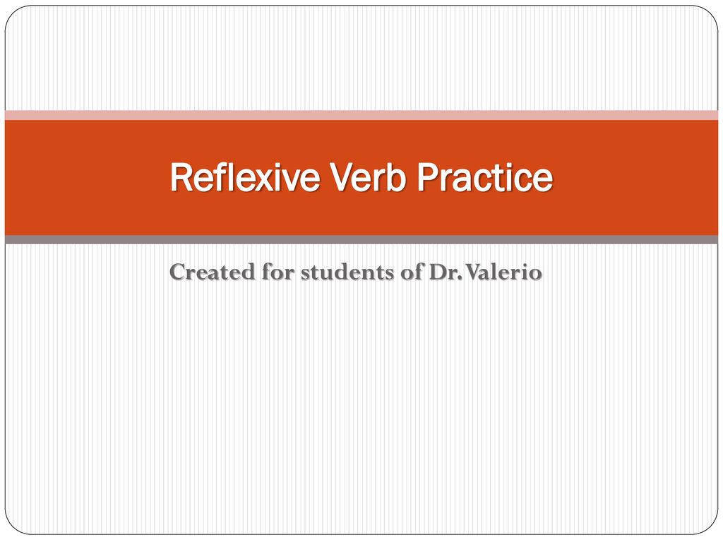Click the light pink stripe above the banner
The width and height of the screenshot is (723, 542).
pos(361,115)
